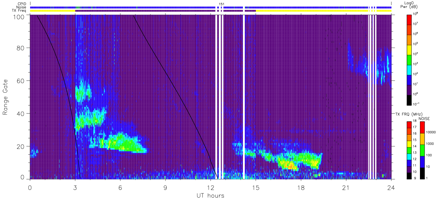Pick the black segment of NOISE colorbar

pyautogui.click(x=422, y=173)
